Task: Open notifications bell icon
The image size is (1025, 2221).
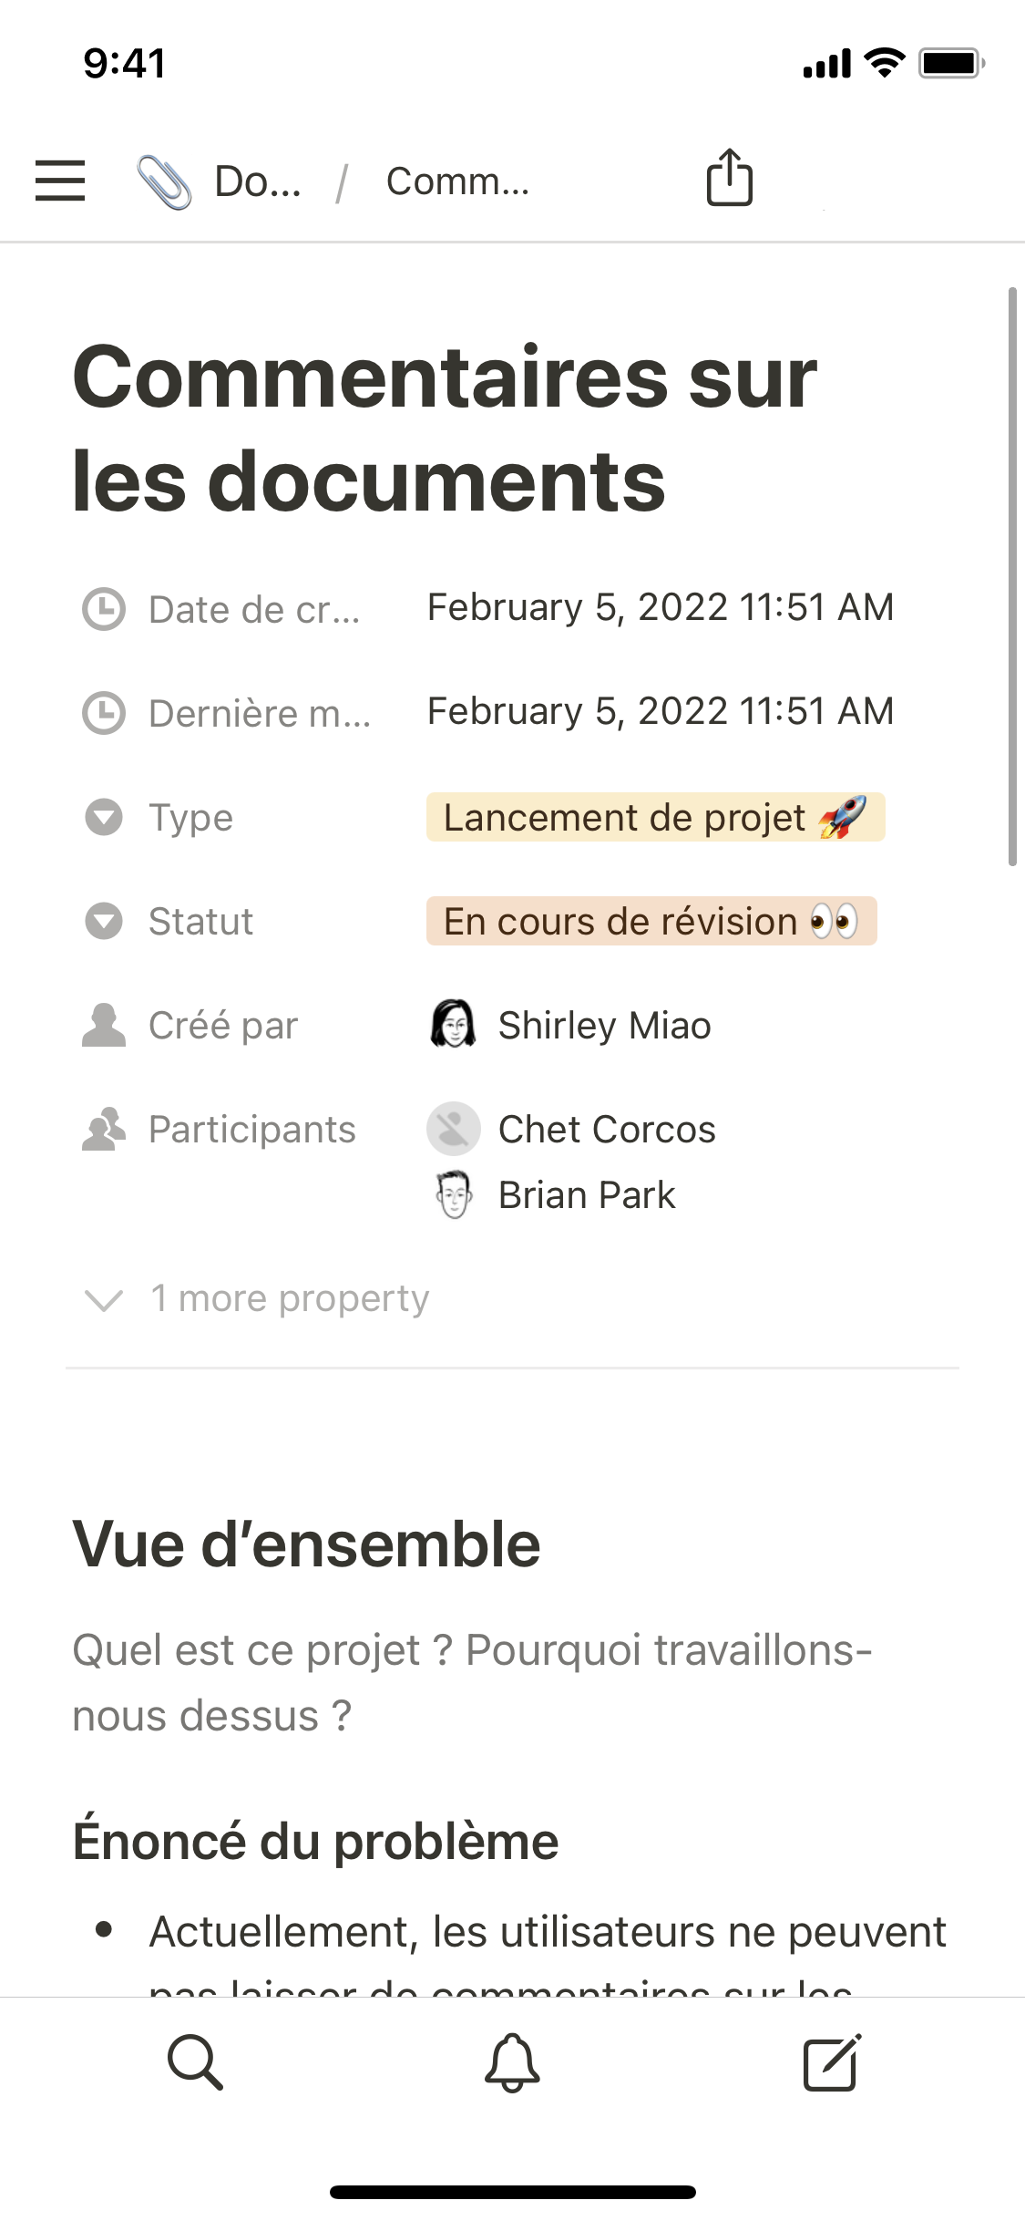Action: [x=512, y=2062]
